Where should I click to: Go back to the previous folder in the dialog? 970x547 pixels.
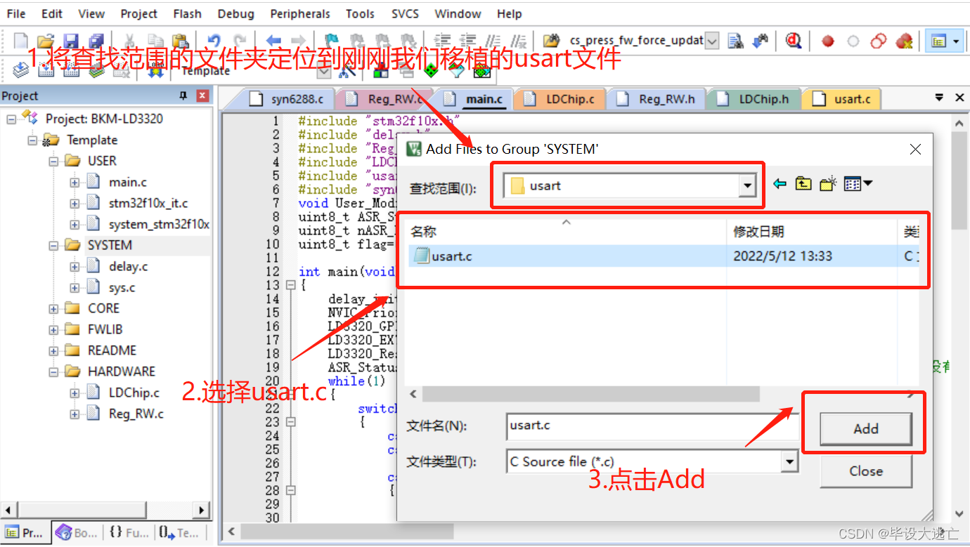click(780, 184)
